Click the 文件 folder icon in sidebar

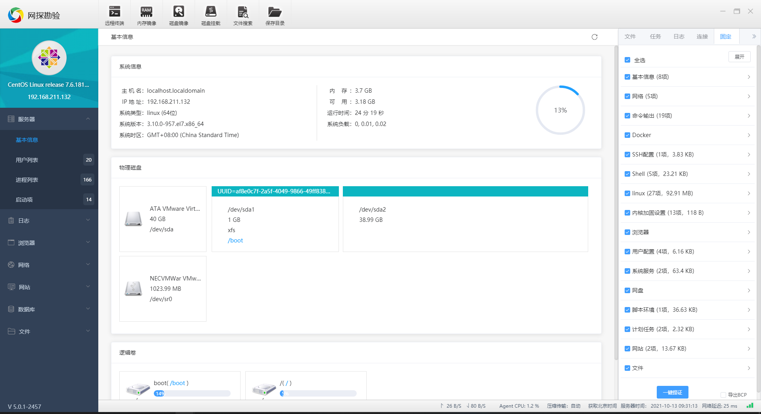tap(11, 331)
